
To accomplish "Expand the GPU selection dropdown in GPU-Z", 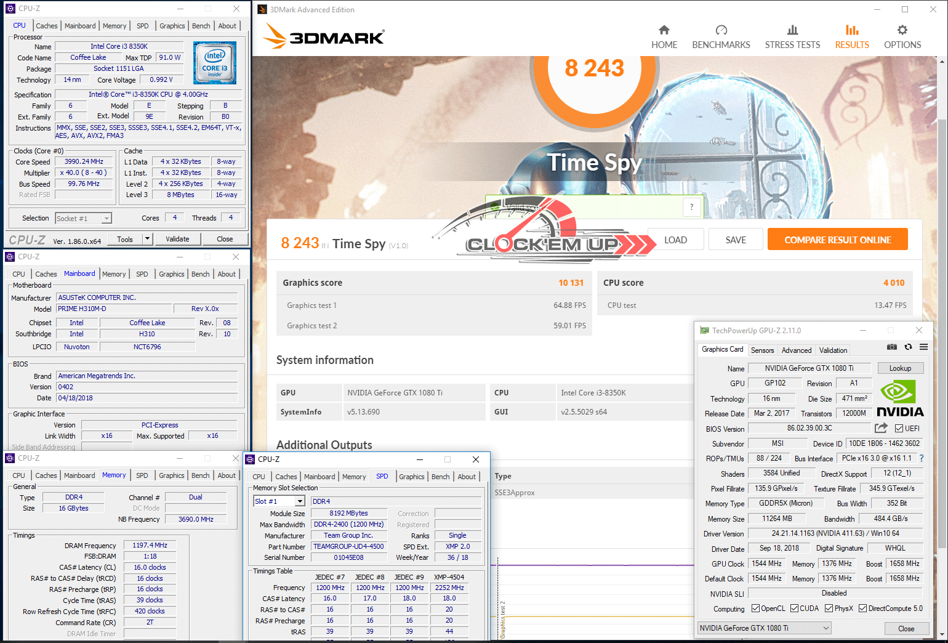I will pos(826,628).
